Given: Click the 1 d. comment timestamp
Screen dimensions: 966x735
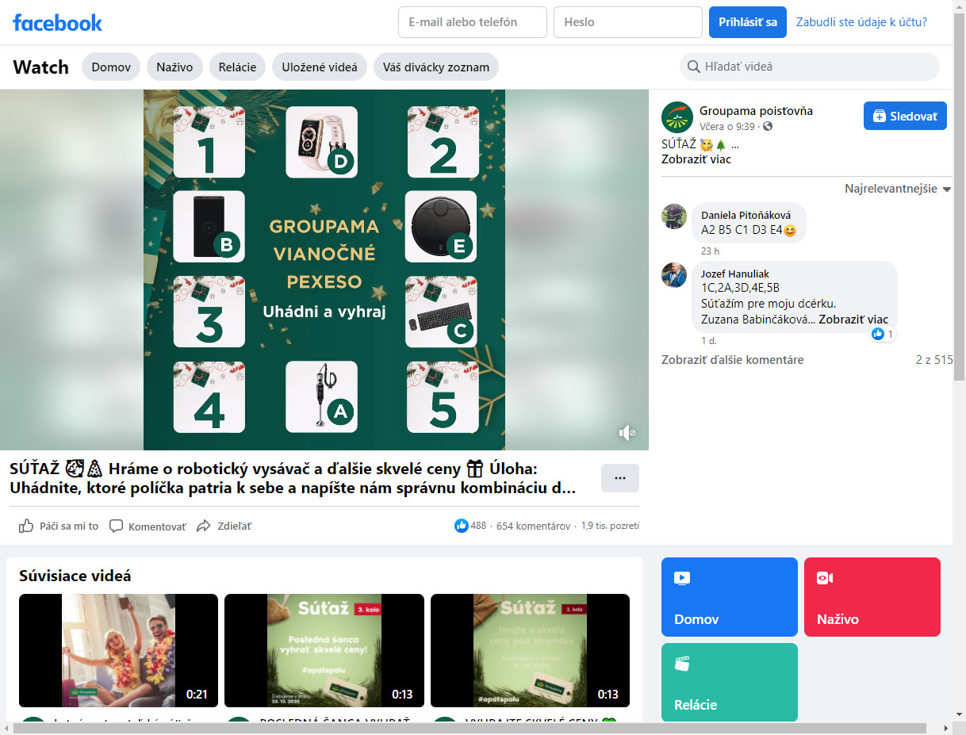Looking at the screenshot, I should pos(709,340).
